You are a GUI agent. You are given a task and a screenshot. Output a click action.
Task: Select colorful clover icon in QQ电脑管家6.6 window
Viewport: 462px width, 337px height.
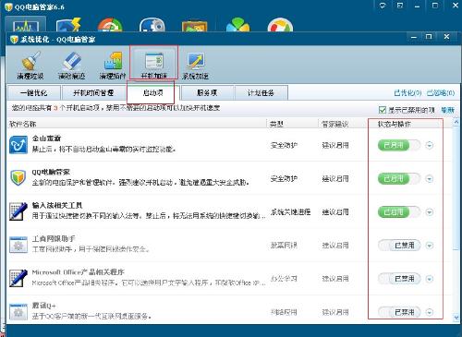(237, 25)
